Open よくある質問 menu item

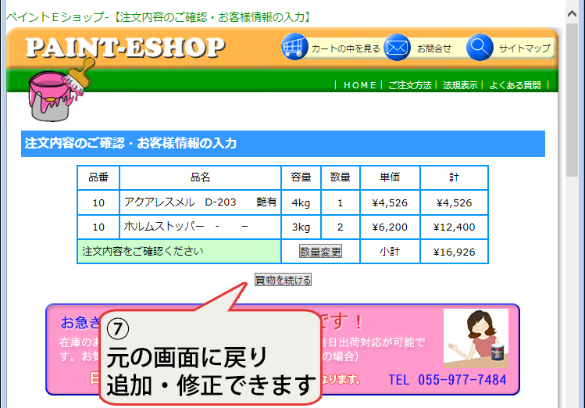[x=515, y=85]
